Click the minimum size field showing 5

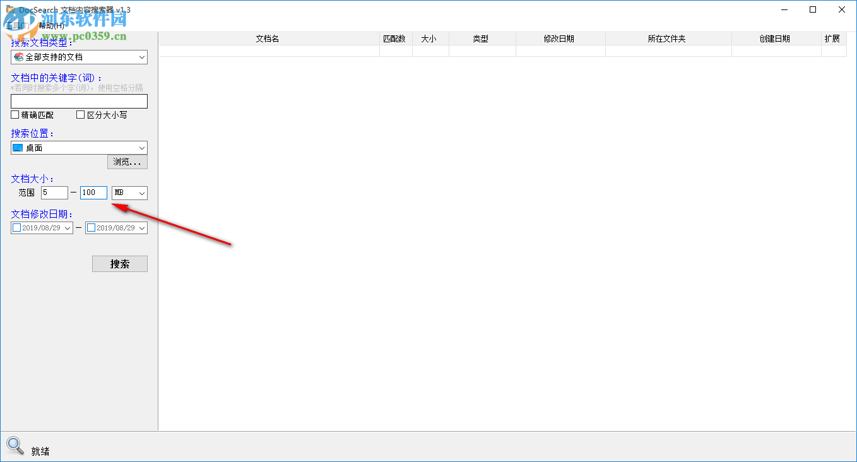click(54, 192)
